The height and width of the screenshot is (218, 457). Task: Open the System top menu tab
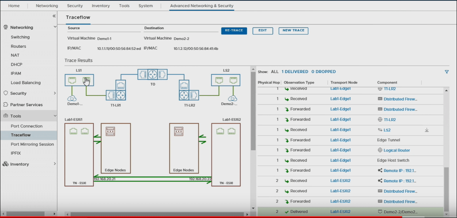pyautogui.click(x=145, y=6)
